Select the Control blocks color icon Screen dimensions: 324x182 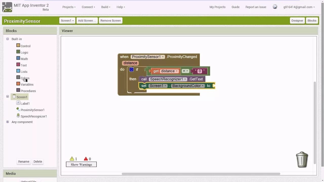pos(18,45)
